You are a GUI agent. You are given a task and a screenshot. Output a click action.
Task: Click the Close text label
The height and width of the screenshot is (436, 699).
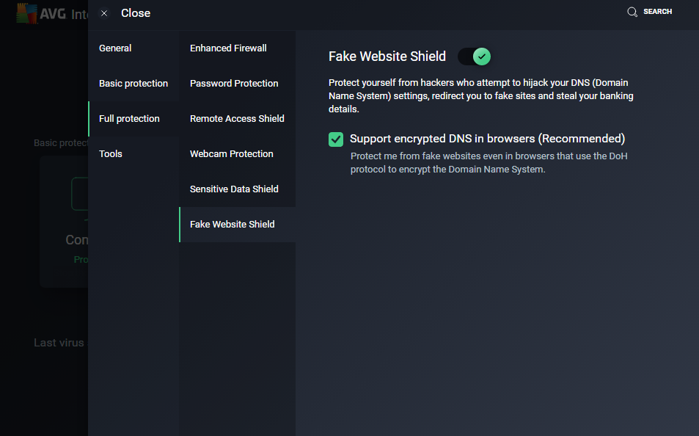136,13
